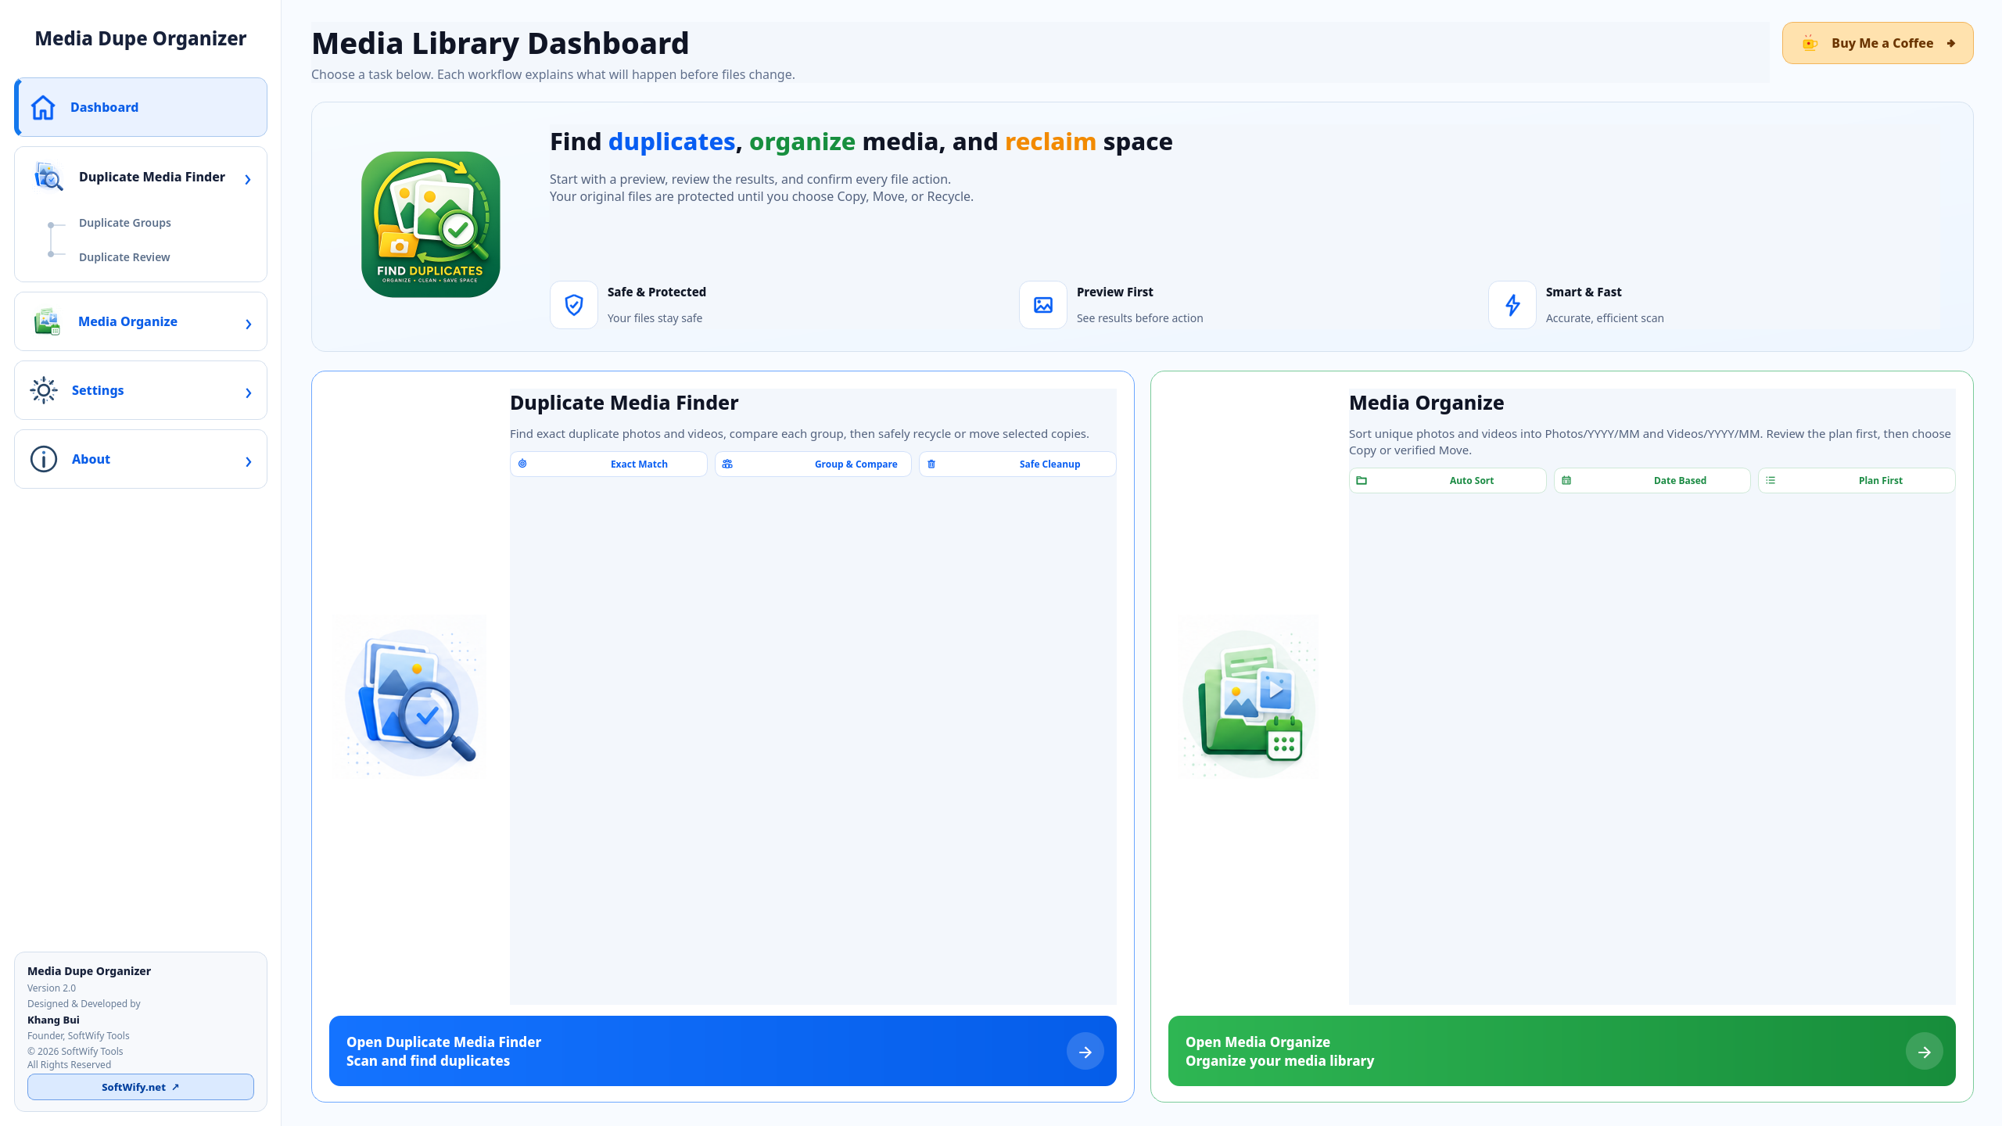Open the Media Organize sidebar label

[x=127, y=321]
